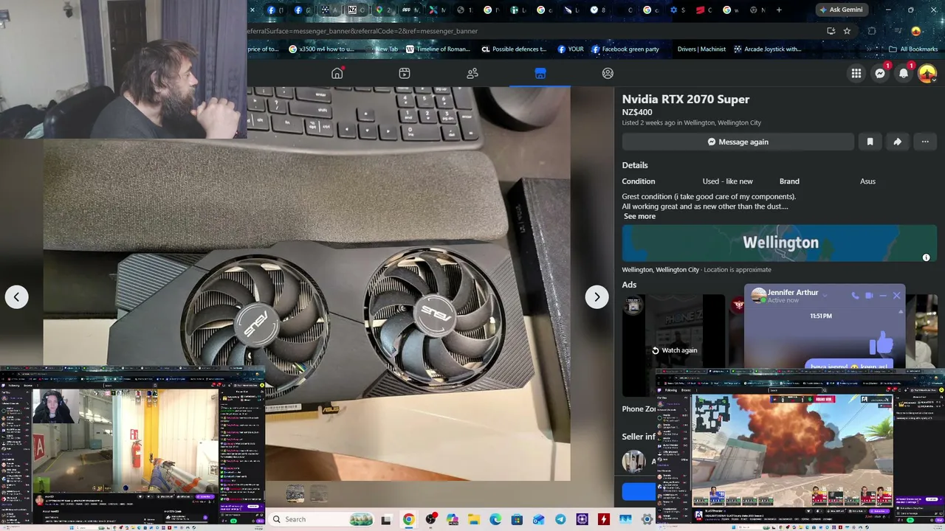The height and width of the screenshot is (531, 945).
Task: Click Ask Gemini in Chrome
Action: 842,10
